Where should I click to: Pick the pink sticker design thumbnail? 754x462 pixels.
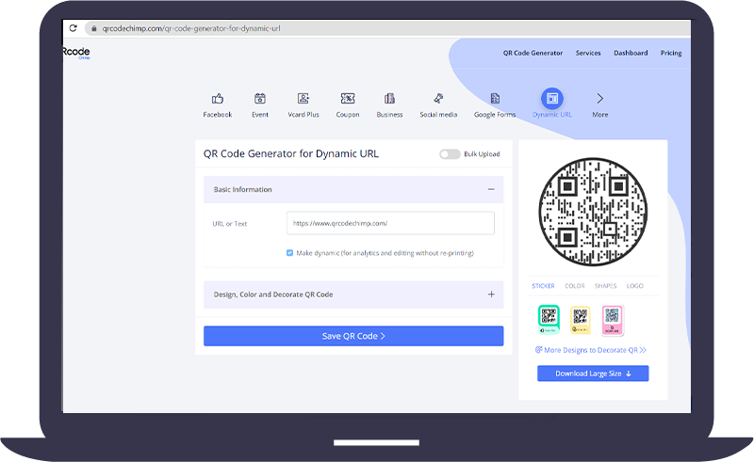click(612, 320)
